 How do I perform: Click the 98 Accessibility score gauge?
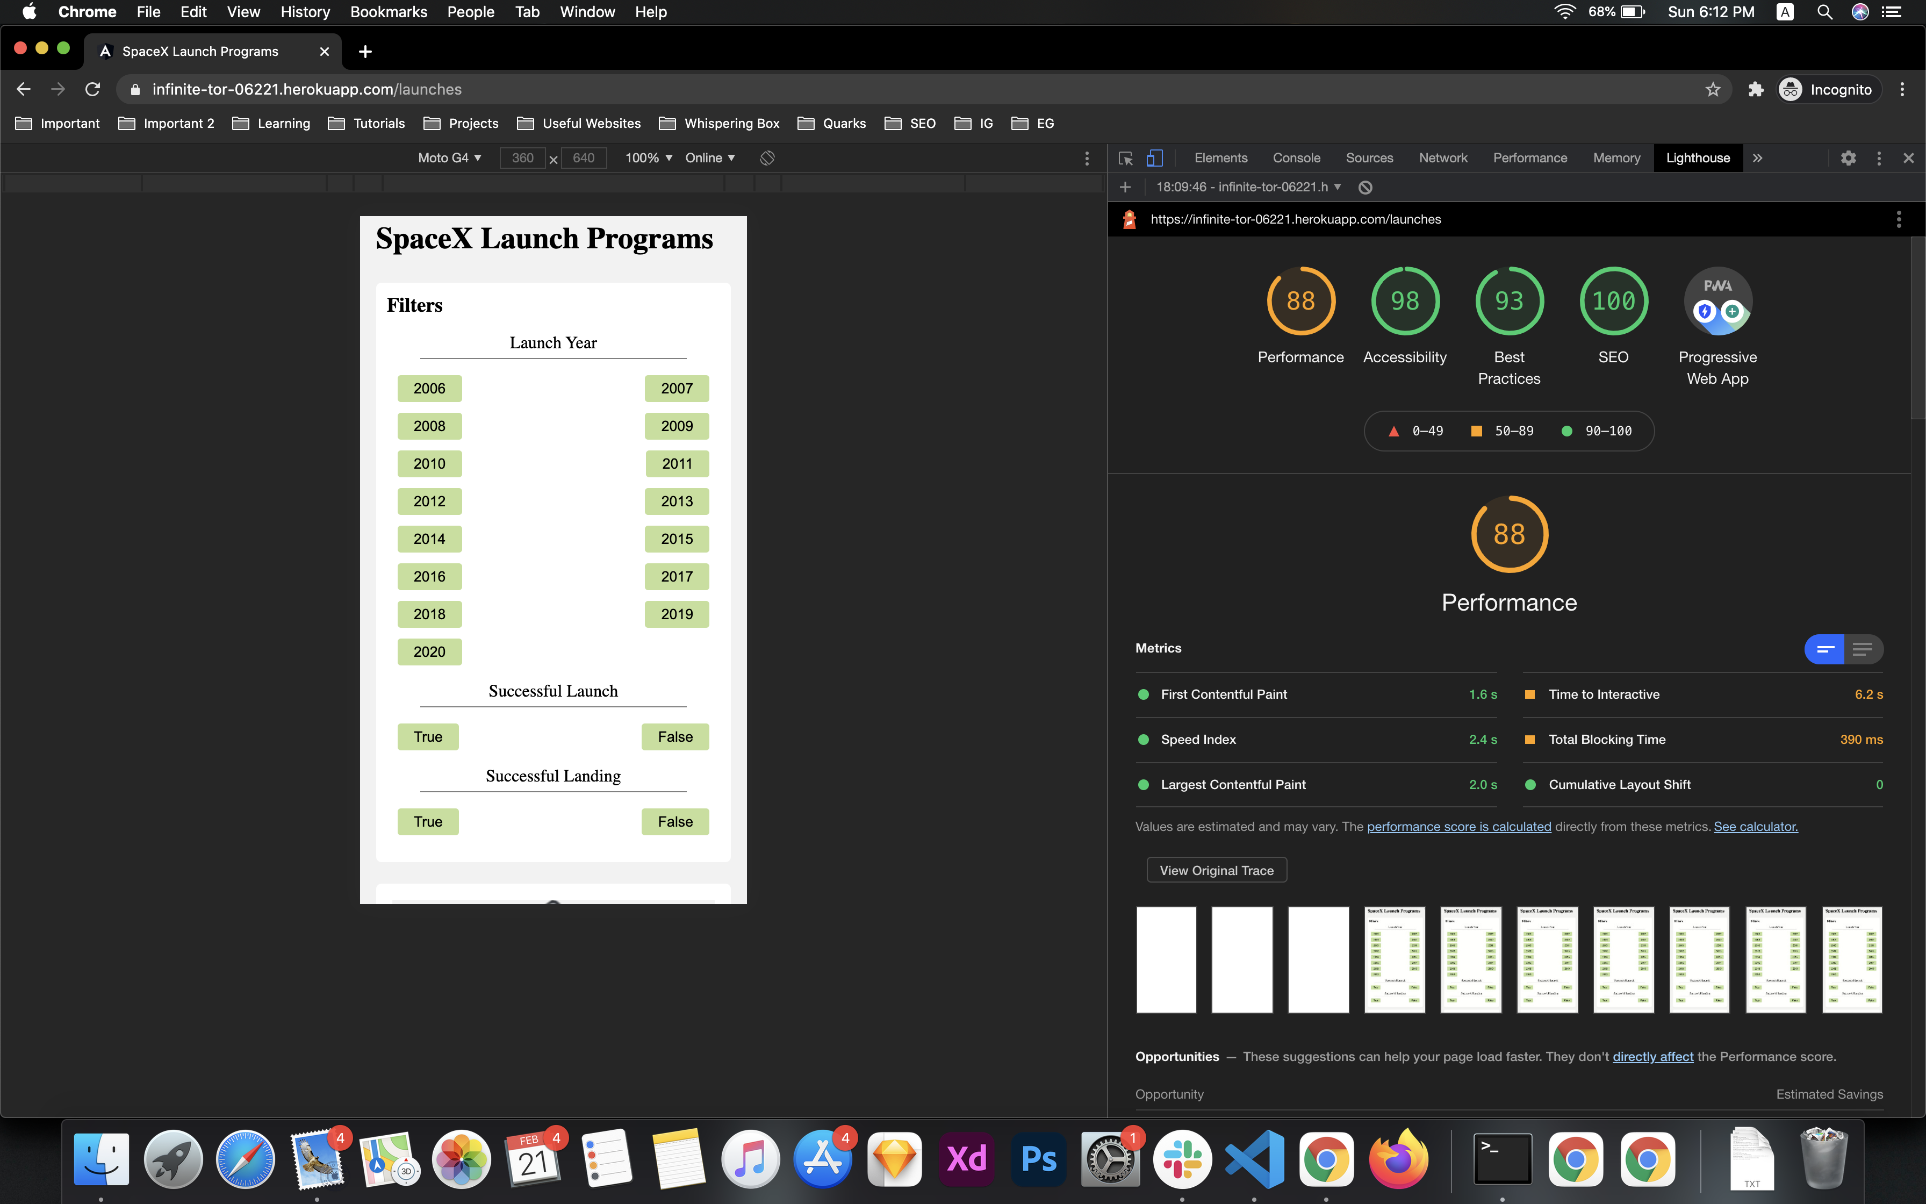[1405, 301]
